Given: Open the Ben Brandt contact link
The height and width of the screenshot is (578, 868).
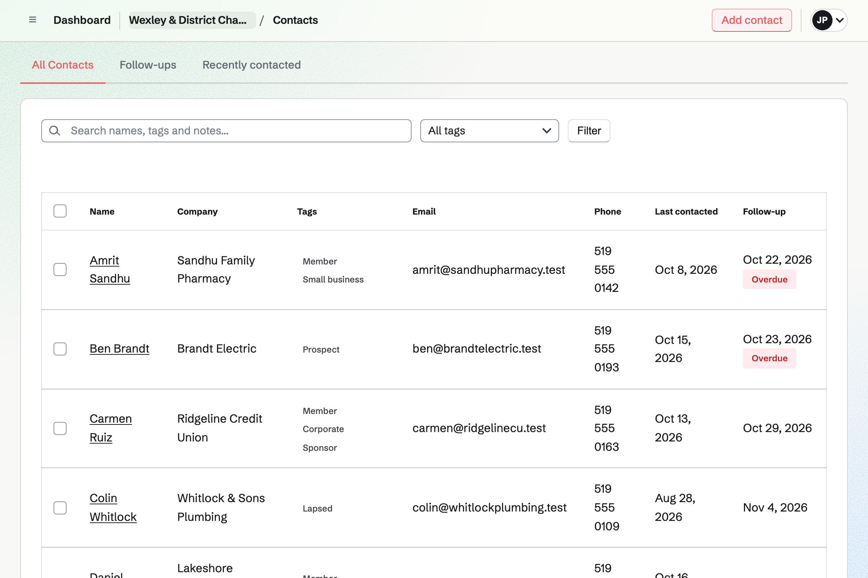Looking at the screenshot, I should (120, 349).
